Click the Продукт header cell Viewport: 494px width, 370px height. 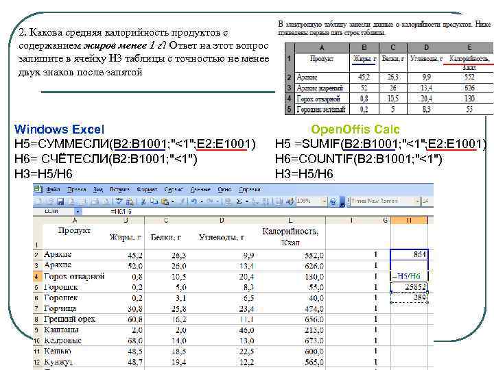(x=75, y=236)
